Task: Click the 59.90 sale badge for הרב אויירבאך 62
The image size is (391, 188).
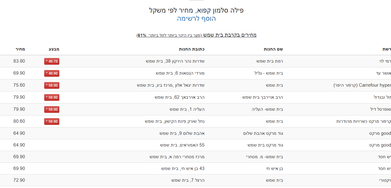Action: click(51, 97)
